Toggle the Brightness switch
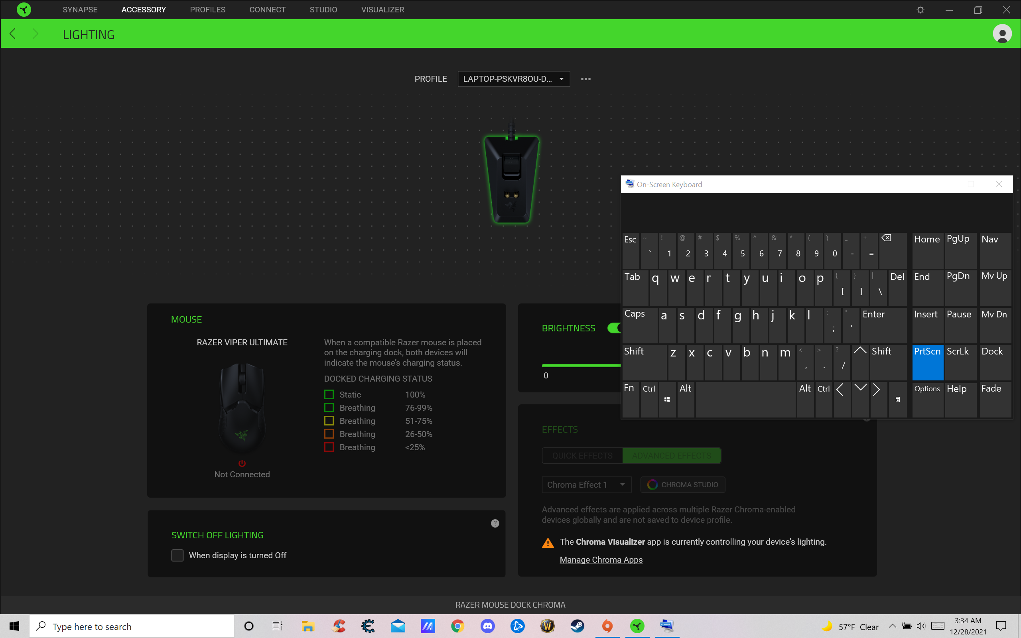 coord(614,328)
